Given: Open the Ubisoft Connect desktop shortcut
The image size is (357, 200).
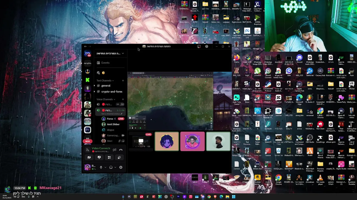Looking at the screenshot, I should 268,73.
